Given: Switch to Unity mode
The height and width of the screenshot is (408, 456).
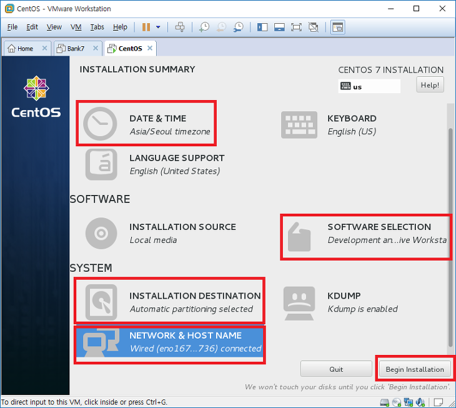Looking at the screenshot, I should (314, 27).
